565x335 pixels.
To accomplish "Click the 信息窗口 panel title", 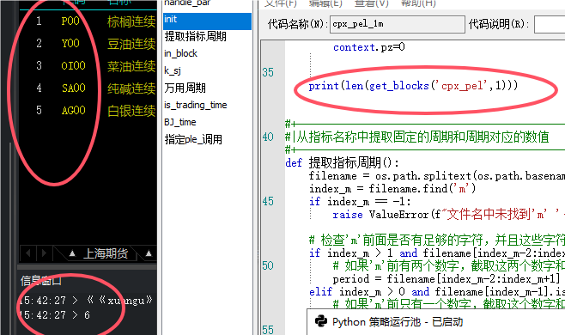I will 40,281.
